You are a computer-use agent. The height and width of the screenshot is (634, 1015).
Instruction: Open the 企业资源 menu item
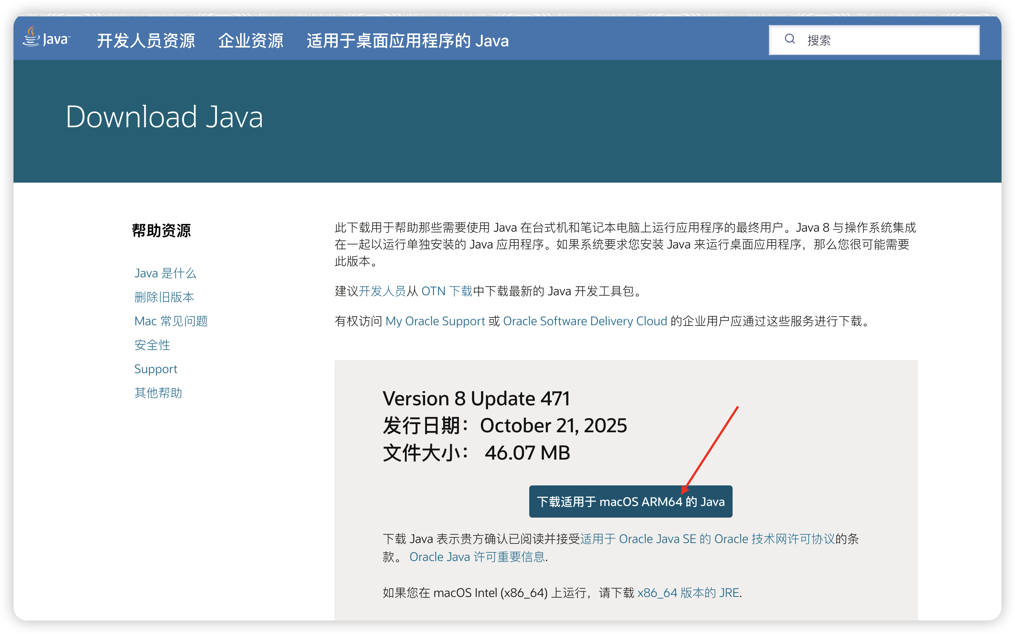pyautogui.click(x=251, y=41)
